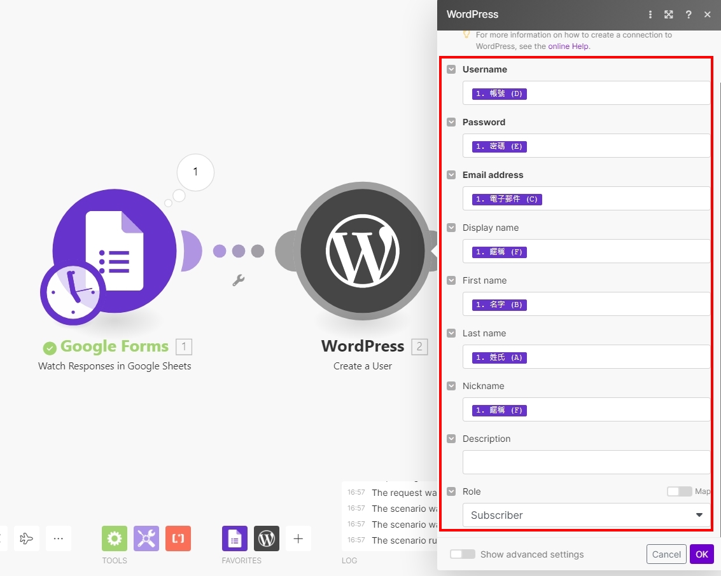
Task: Click the WordPress favorites icon
Action: pos(266,538)
